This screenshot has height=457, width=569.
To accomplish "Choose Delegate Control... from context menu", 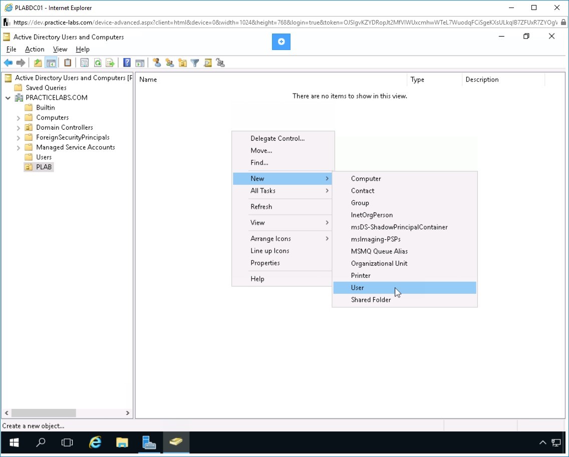I will point(282,138).
